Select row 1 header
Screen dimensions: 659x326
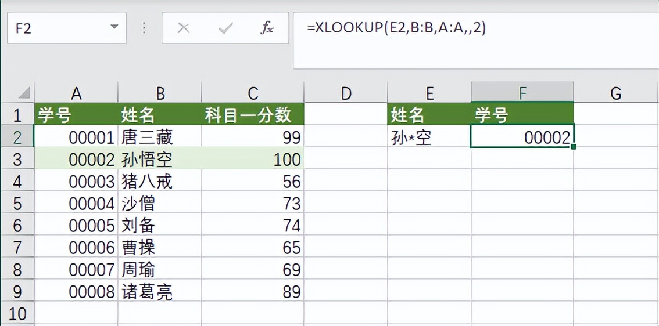[17, 114]
